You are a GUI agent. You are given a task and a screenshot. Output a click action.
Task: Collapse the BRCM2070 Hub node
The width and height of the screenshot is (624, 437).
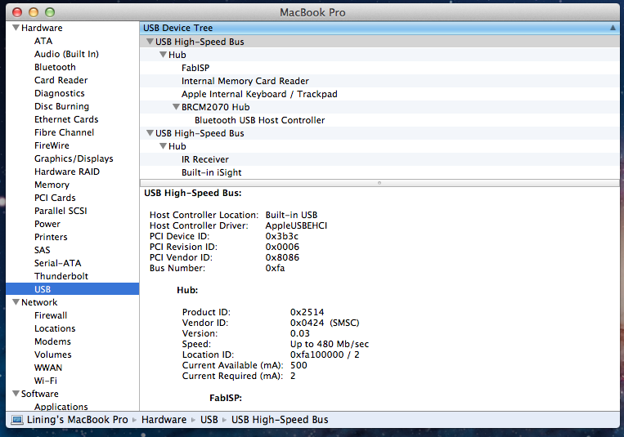pyautogui.click(x=176, y=108)
